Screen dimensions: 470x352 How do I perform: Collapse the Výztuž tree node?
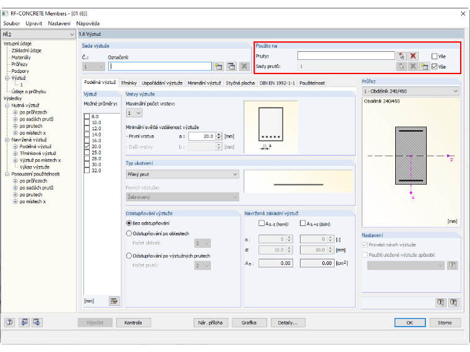(x=7, y=78)
